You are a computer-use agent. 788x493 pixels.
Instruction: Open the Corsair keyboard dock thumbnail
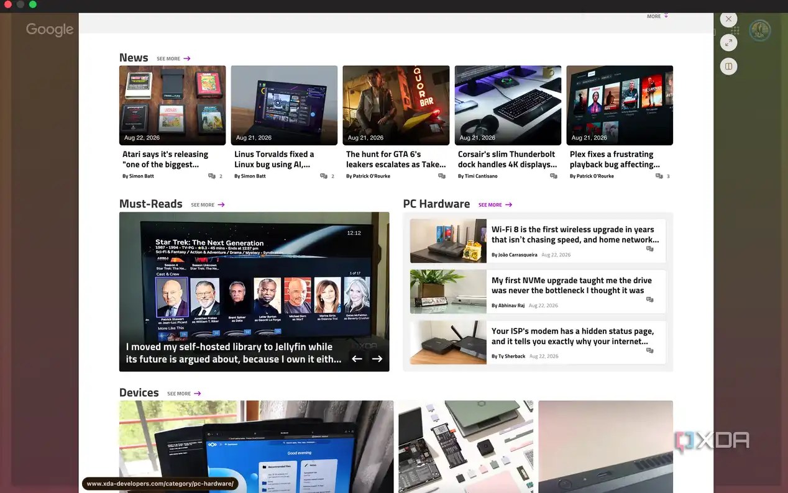click(x=508, y=106)
